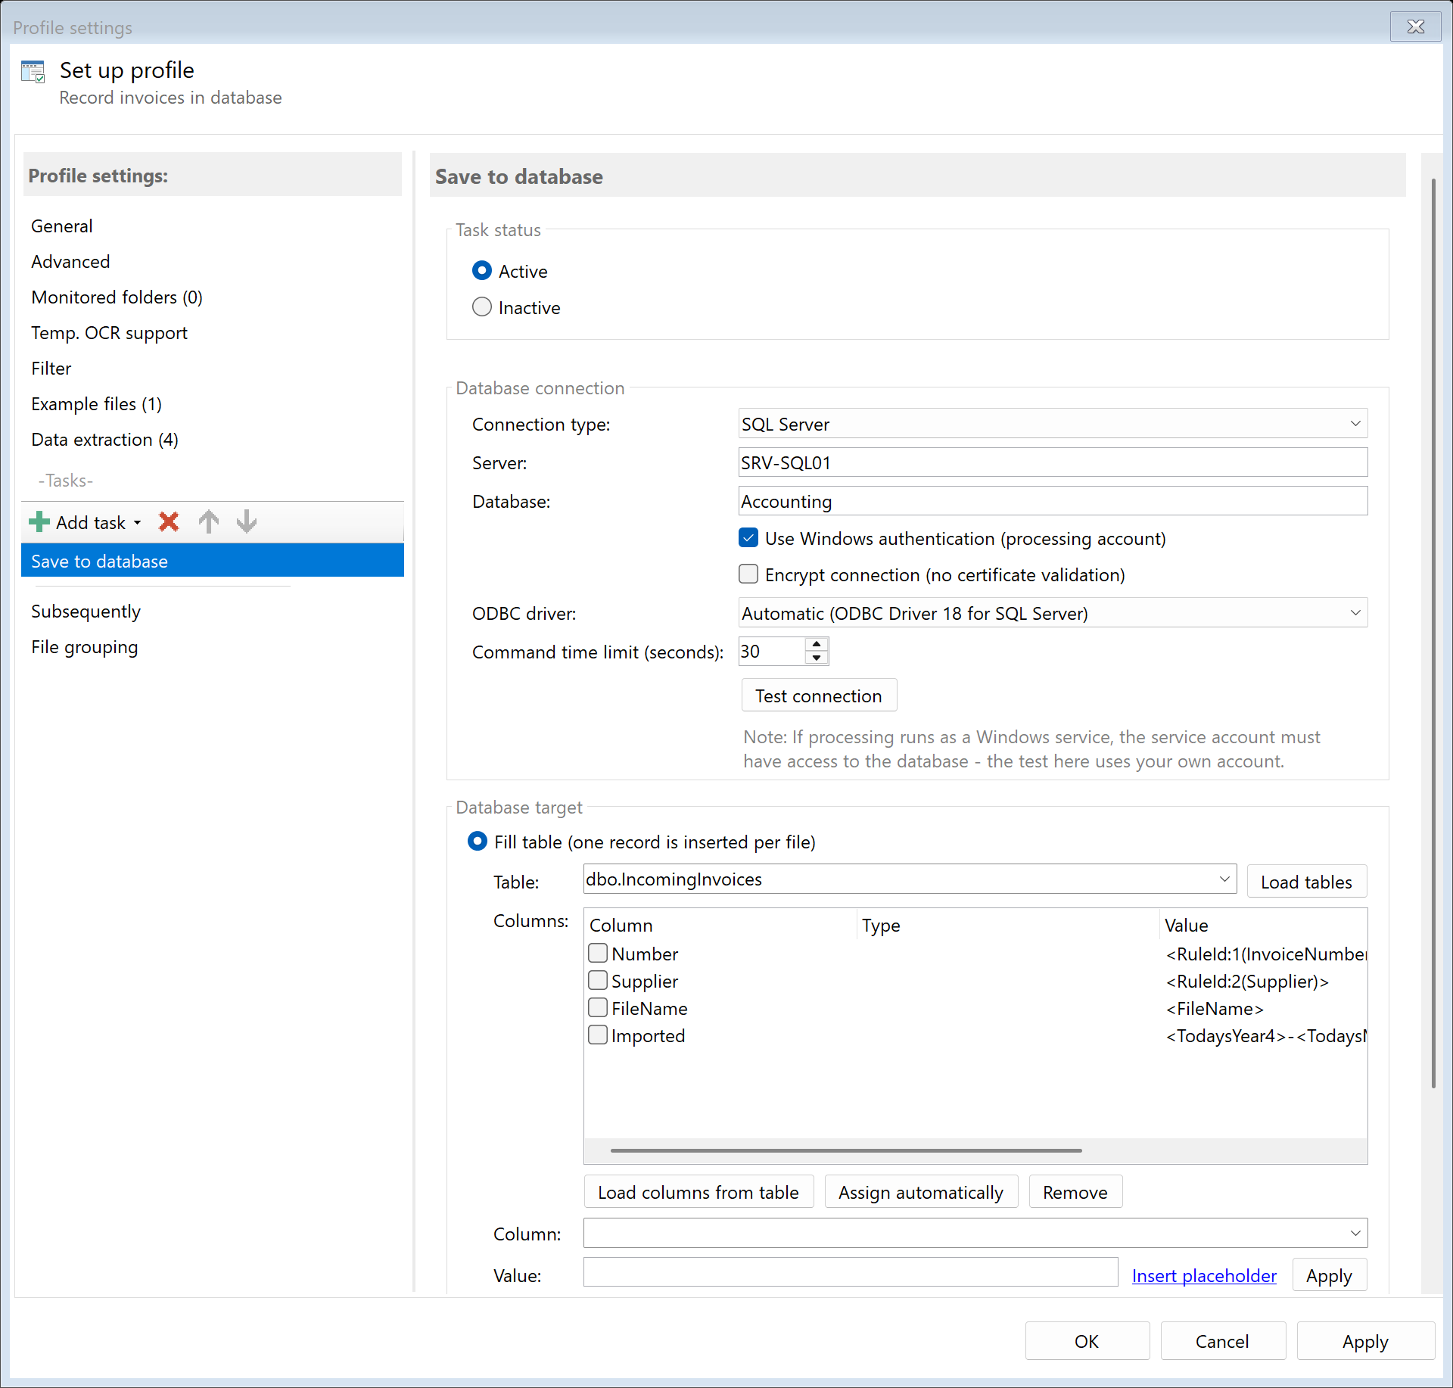Click the Load tables button

pos(1306,882)
